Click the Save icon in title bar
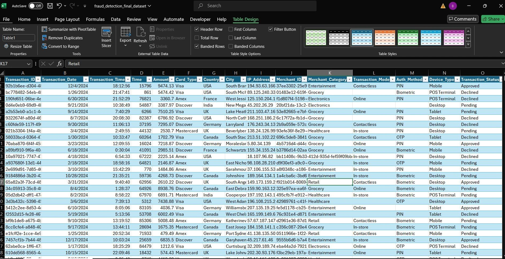This screenshot has height=259, width=505. point(50,6)
